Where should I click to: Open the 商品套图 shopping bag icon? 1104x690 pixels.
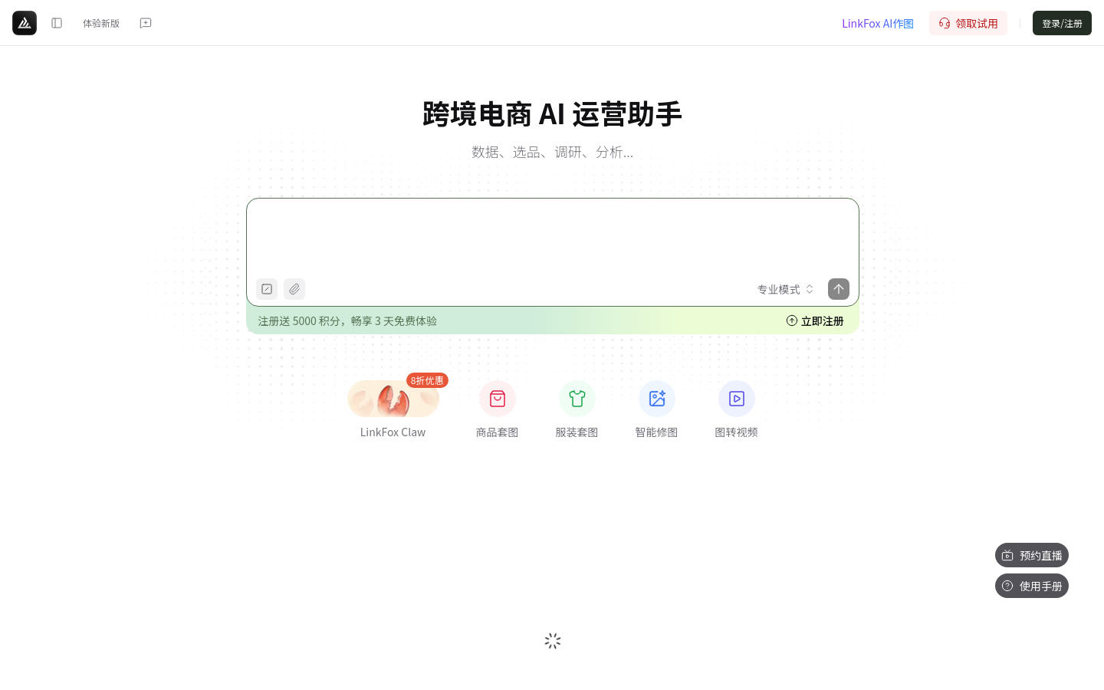[x=498, y=399]
